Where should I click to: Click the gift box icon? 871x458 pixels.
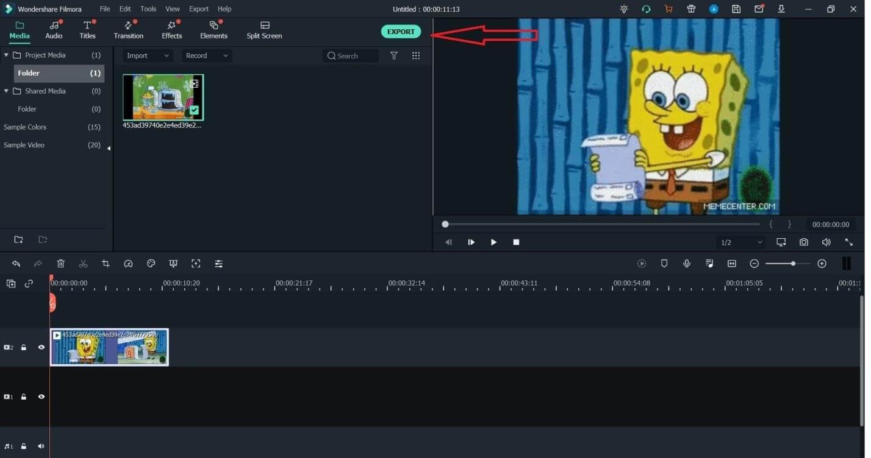691,9
